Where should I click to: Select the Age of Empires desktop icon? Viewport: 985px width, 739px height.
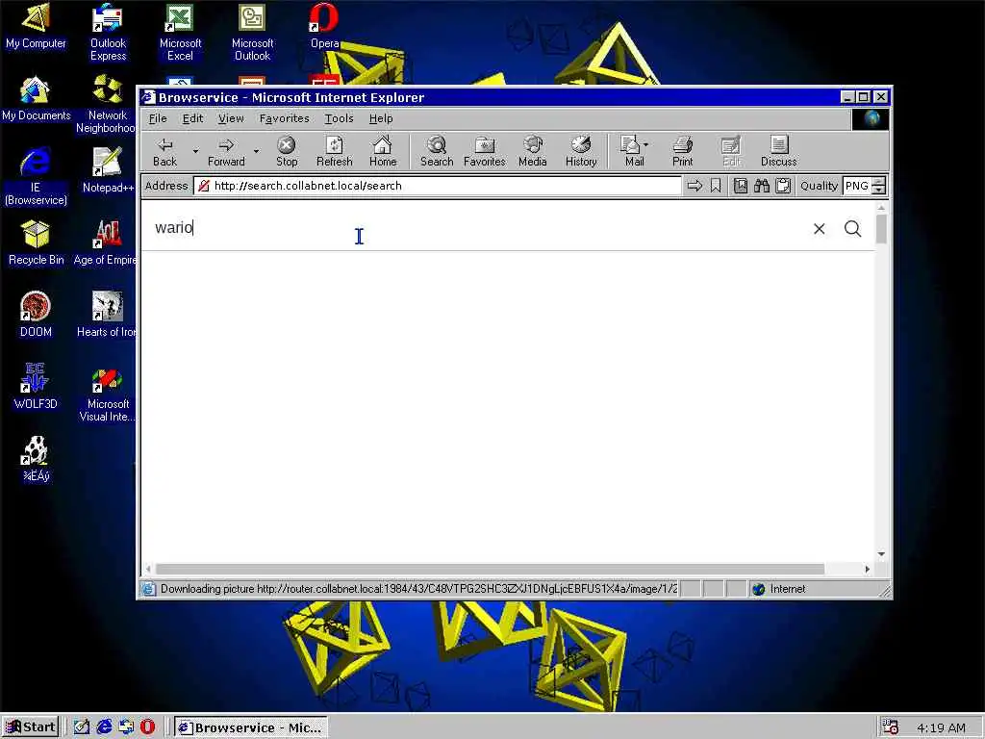106,242
